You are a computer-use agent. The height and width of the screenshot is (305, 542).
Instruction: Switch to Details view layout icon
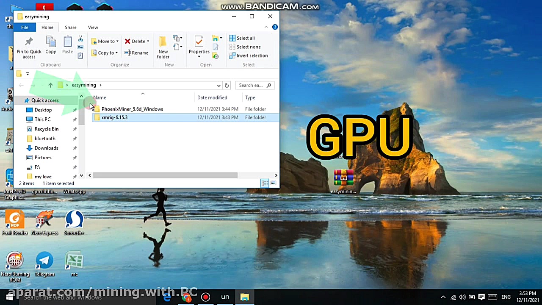point(265,183)
